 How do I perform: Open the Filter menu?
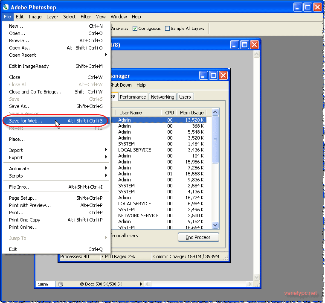(x=86, y=17)
